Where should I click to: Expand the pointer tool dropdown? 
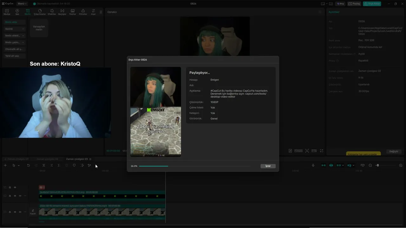click(19, 165)
